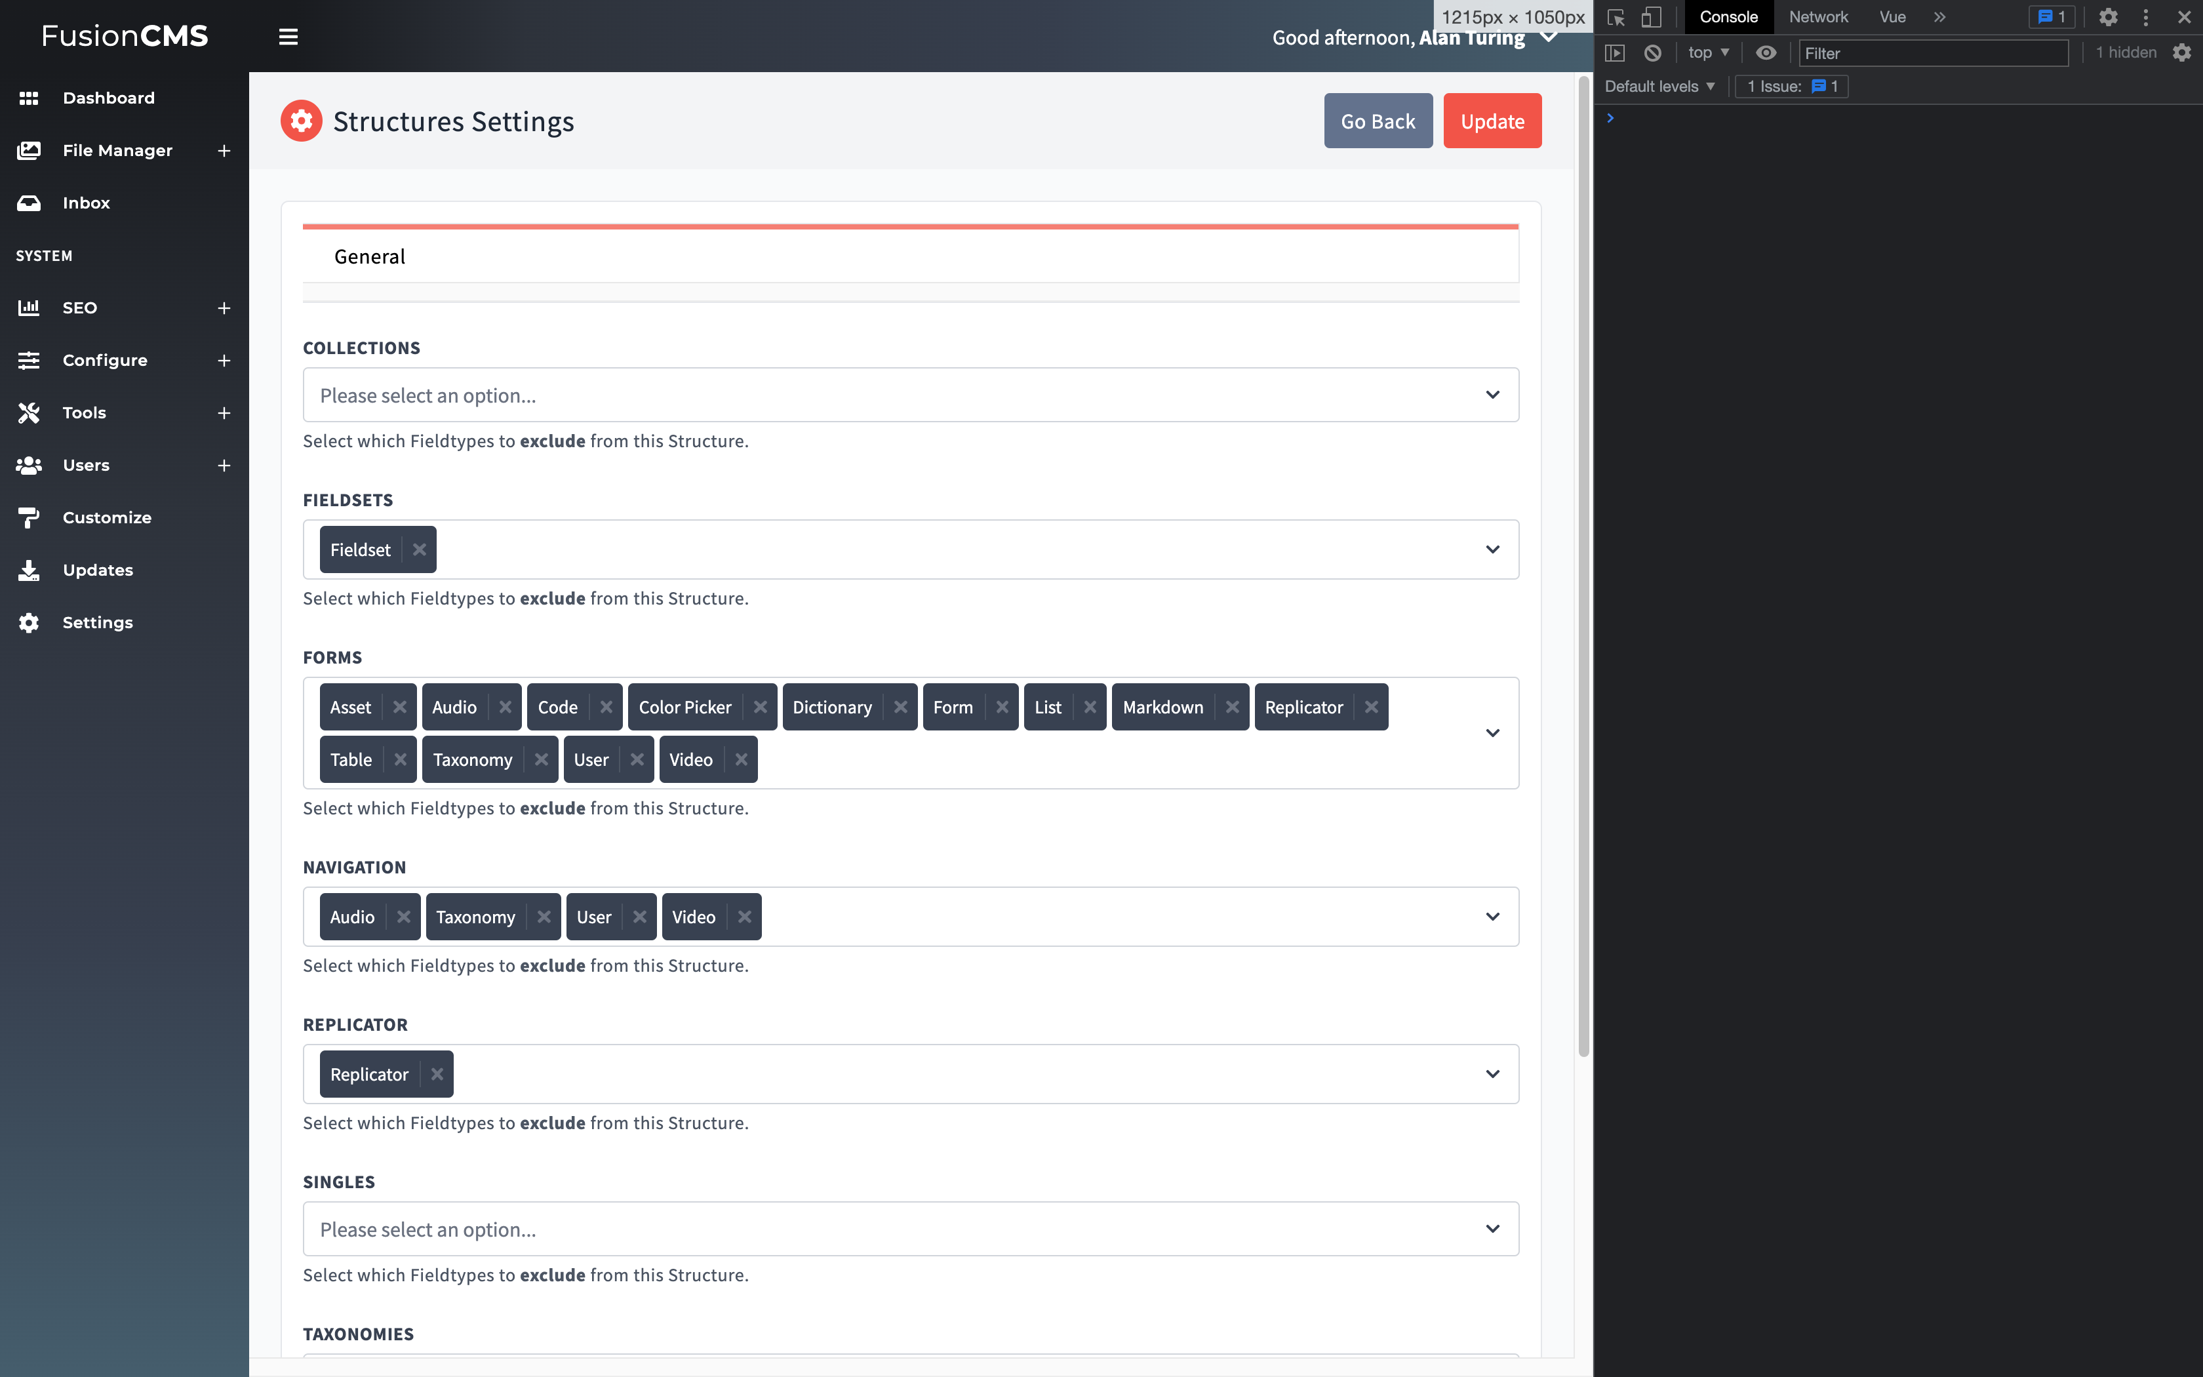Click the hamburger menu icon
This screenshot has width=2203, height=1377.
[x=288, y=37]
